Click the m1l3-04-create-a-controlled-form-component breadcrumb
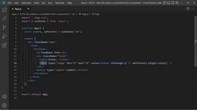 44,14
